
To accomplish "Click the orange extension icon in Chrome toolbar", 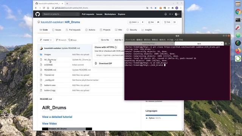I will pyautogui.click(x=160, y=8).
